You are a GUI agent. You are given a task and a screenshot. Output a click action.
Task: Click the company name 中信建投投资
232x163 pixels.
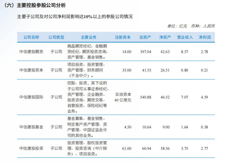[x=31, y=149]
